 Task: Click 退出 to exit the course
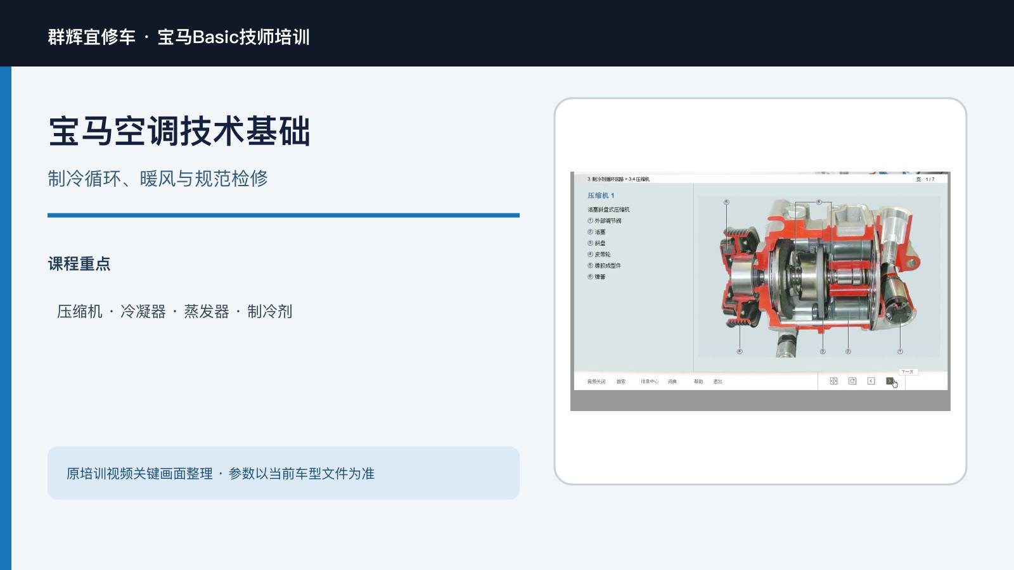click(717, 382)
